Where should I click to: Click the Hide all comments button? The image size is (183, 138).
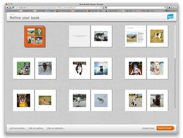coord(55,128)
